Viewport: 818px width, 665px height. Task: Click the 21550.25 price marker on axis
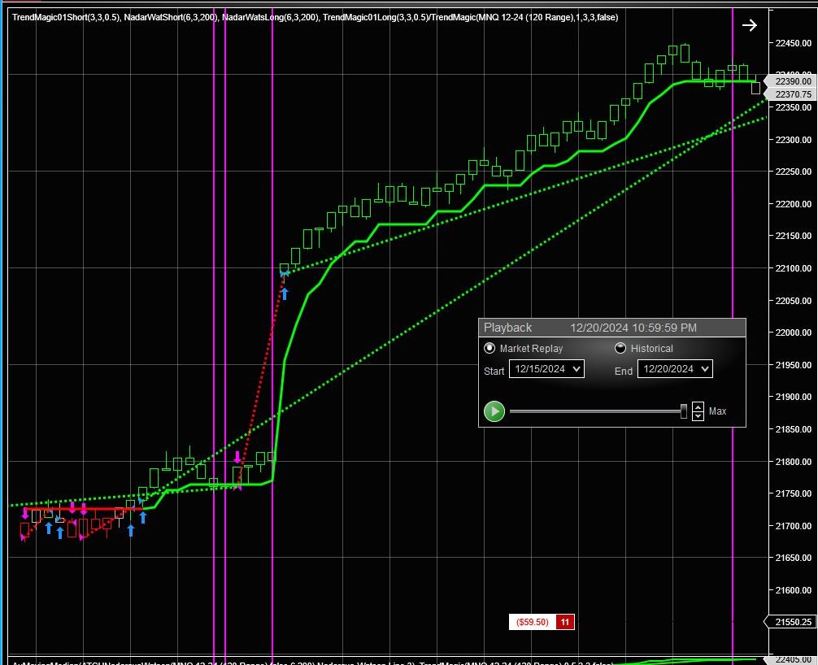(790, 622)
